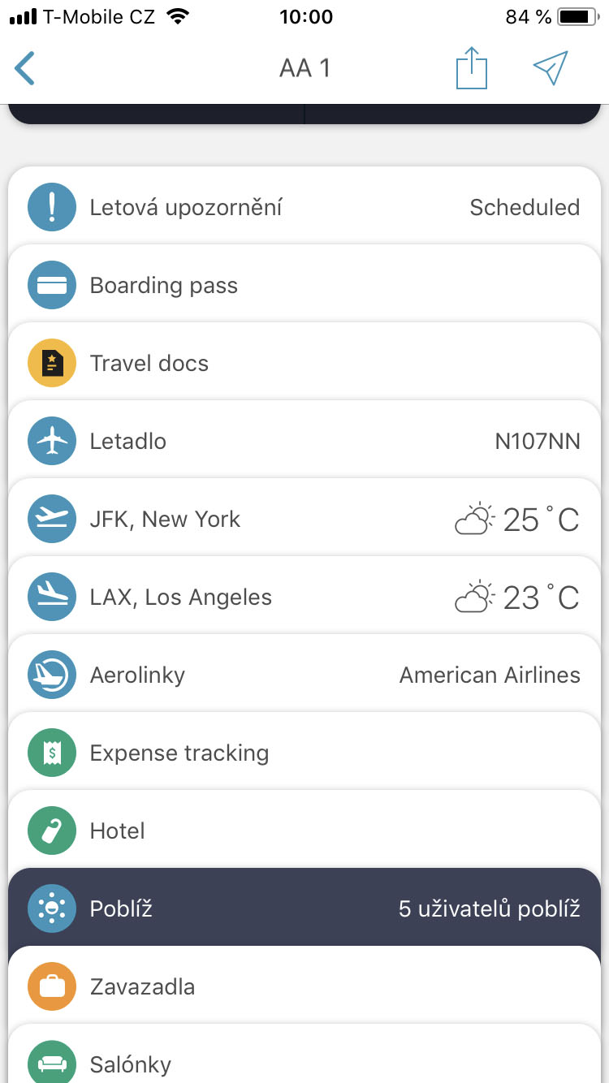Viewport: 609px width, 1083px height.
Task: Tap the airplane Letadlo icon
Action: (x=52, y=442)
